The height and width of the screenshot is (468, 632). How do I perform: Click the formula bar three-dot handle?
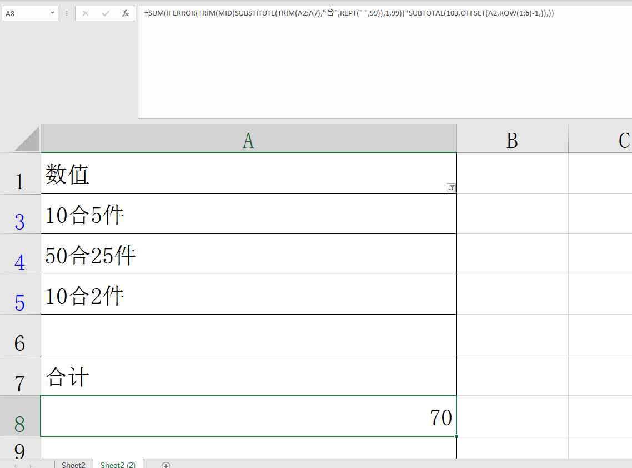pos(66,13)
